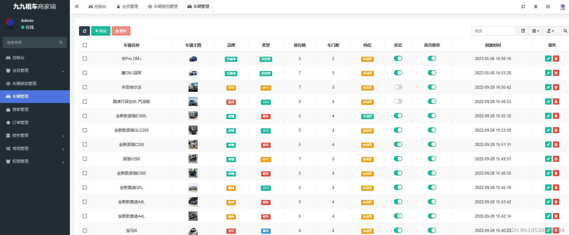Screen dimensions: 569x235
Task: Select the checkbox for 全新奔驰C200
Action: pos(85,144)
